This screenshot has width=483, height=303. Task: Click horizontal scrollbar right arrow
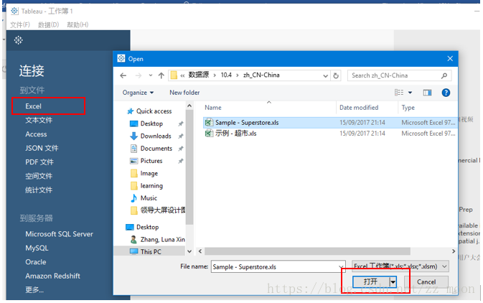tap(454, 251)
